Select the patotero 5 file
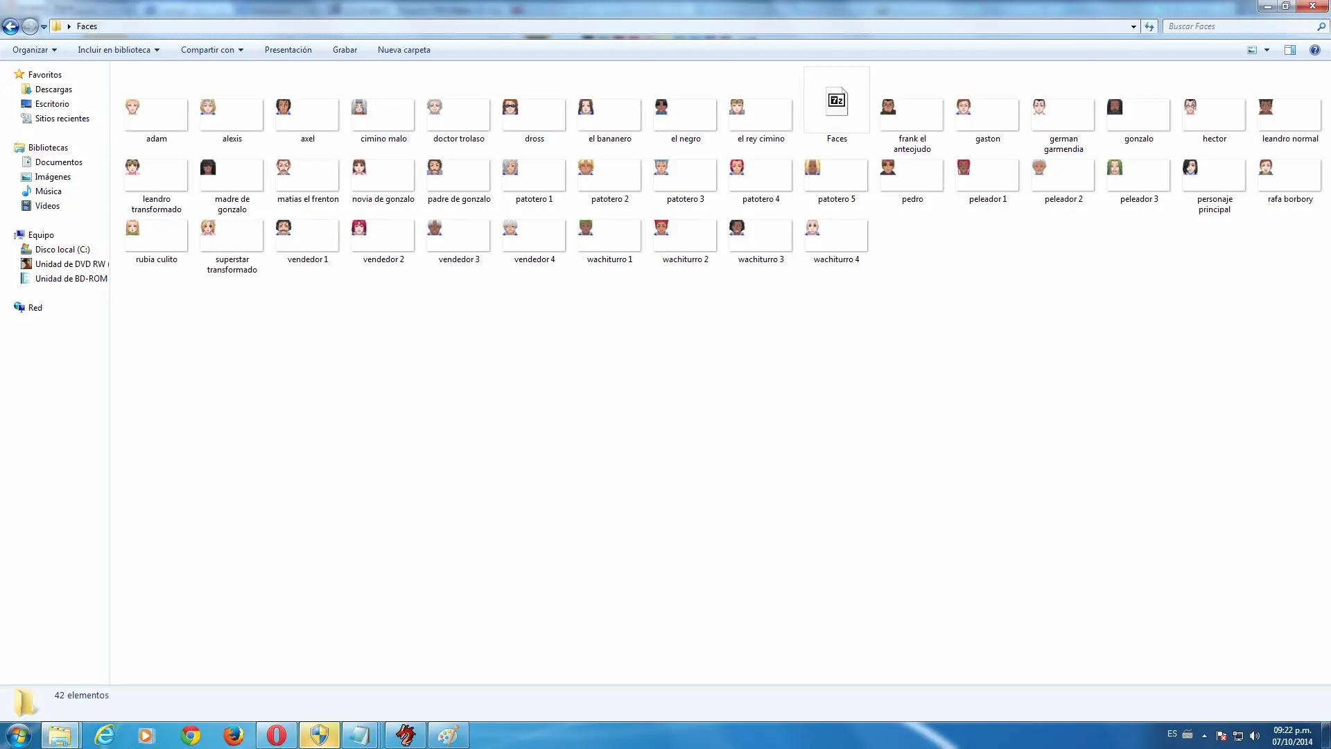 (837, 175)
